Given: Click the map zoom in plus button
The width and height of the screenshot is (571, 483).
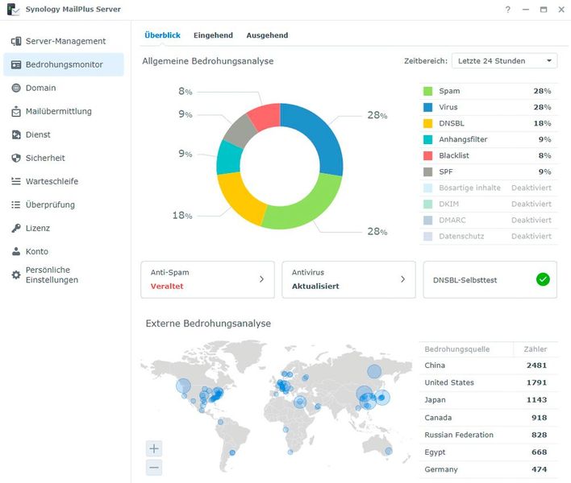Looking at the screenshot, I should [155, 448].
